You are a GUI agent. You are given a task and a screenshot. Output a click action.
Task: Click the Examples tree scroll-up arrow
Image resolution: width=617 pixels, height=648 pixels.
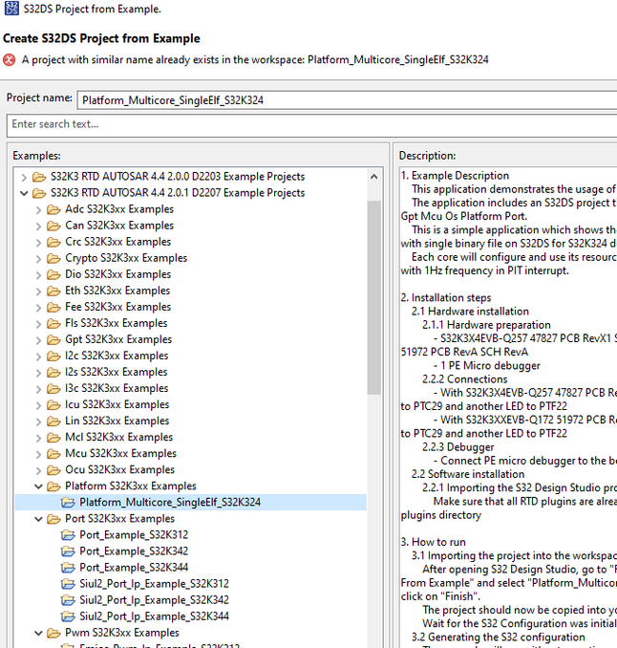(x=374, y=177)
